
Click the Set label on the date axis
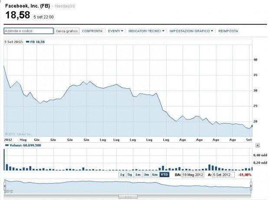[249, 140]
